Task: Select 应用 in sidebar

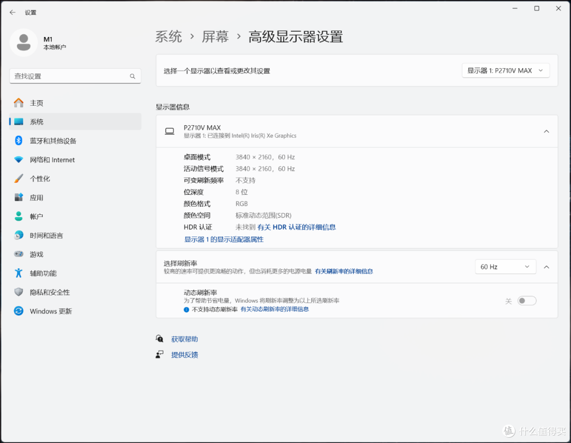Action: (76, 197)
